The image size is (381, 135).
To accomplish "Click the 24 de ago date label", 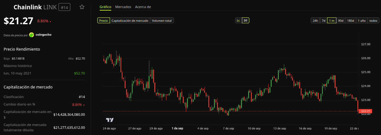I will [x=109, y=128].
